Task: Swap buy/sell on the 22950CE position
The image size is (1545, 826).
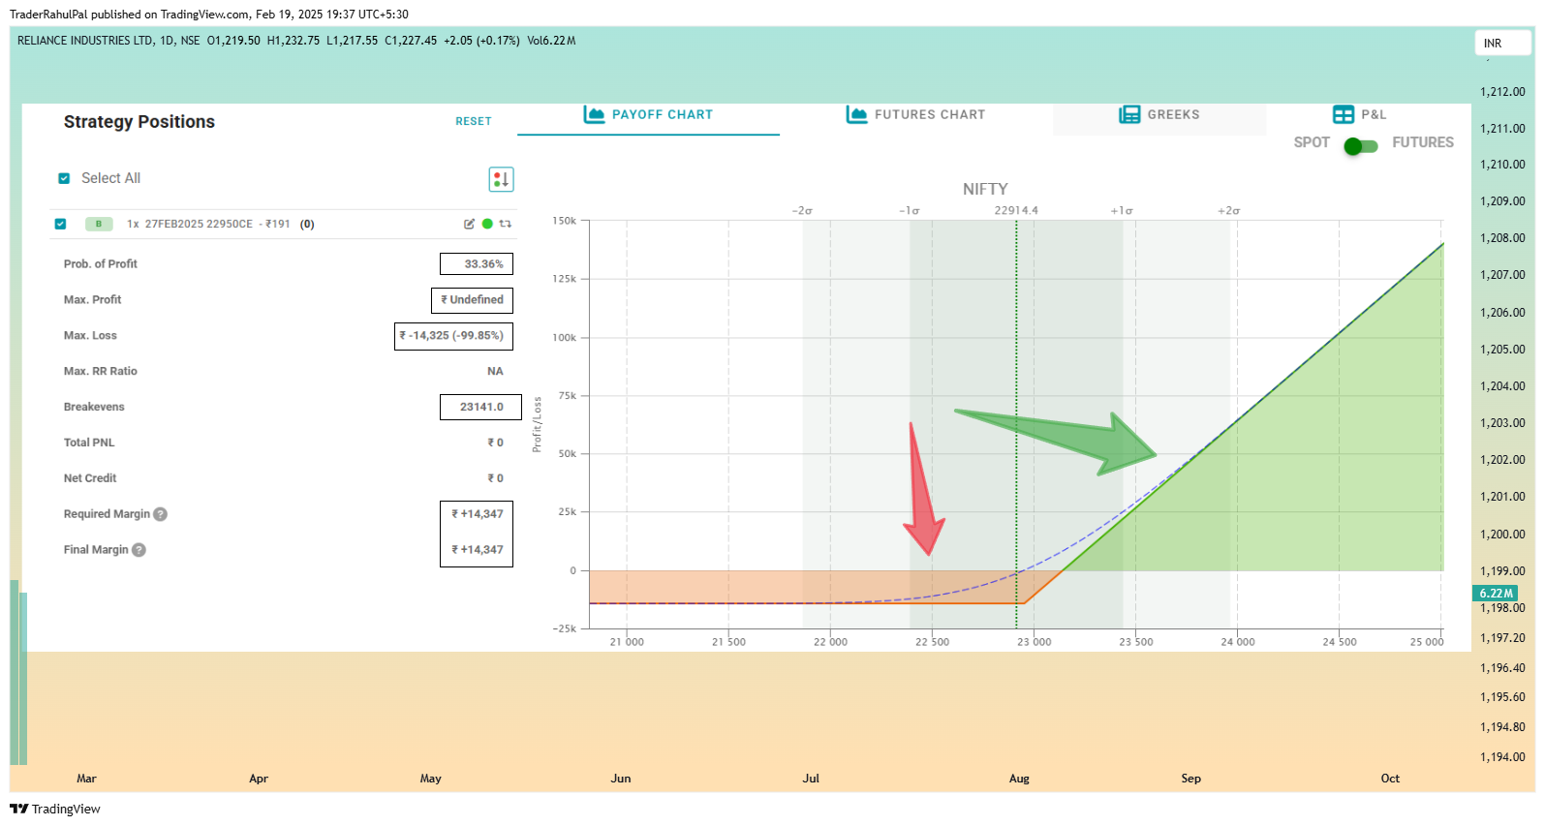Action: (x=505, y=224)
